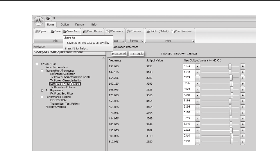Select Radio Information in the tree

pyautogui.click(x=56, y=67)
